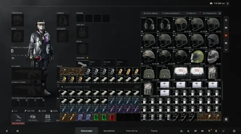Select the assault helmet FA 50/50
241x134 pixels.
(181, 24)
